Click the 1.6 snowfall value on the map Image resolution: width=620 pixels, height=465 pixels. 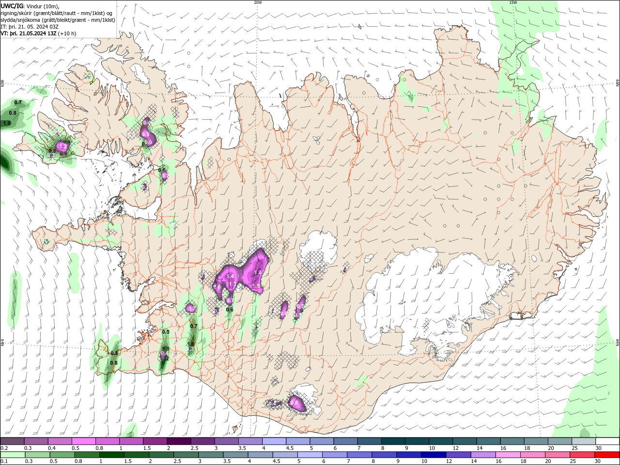pyautogui.click(x=258, y=272)
